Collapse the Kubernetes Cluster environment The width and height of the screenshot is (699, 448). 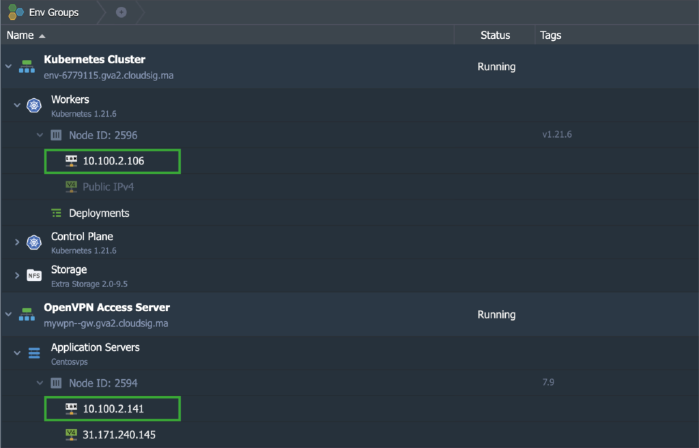click(x=8, y=66)
